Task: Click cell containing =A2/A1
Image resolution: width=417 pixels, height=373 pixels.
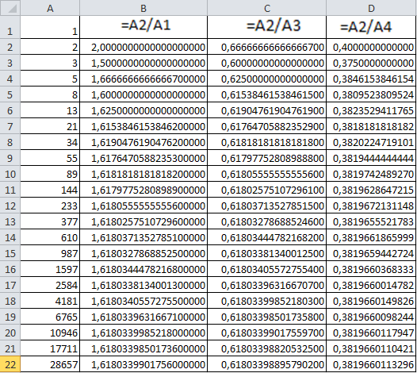Action: 143,27
